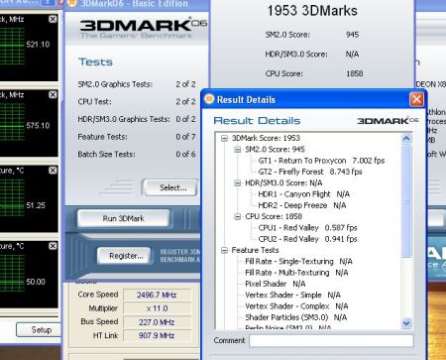Select HDR1 - Canyon Flight row
The width and height of the screenshot is (446, 360).
coord(303,194)
